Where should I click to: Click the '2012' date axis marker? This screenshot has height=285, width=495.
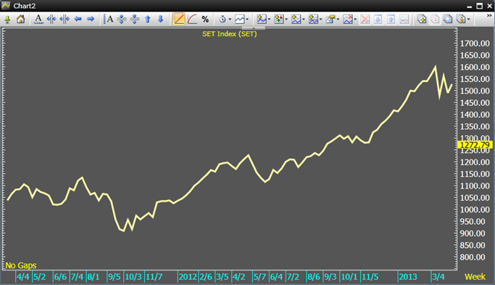pos(188,277)
